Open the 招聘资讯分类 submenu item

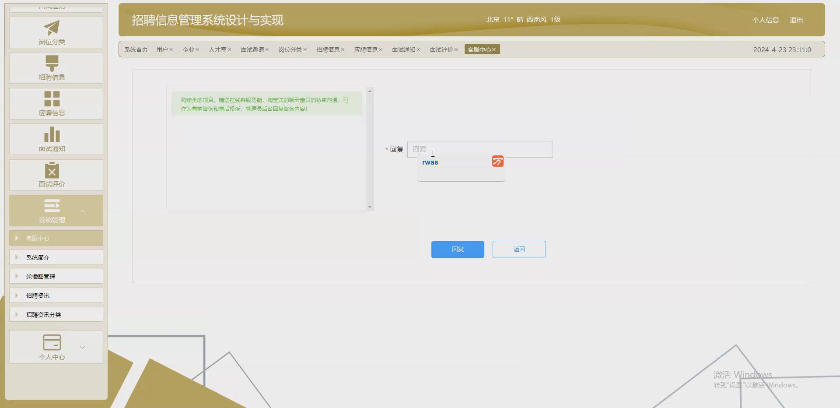coord(56,314)
